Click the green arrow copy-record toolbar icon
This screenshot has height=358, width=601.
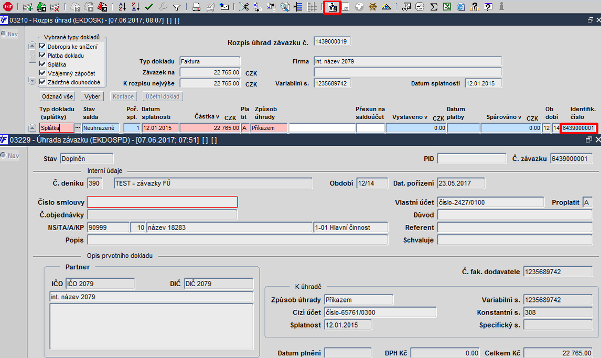[41, 6]
